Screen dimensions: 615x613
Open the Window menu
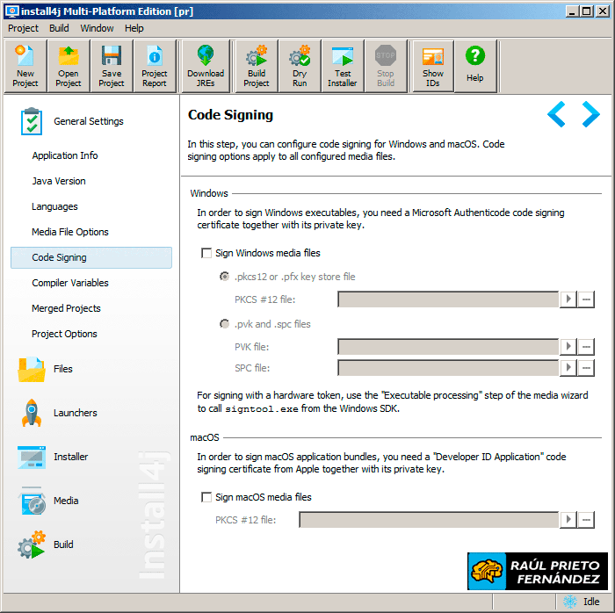click(x=97, y=28)
